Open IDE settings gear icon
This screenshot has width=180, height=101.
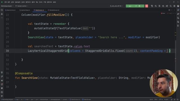click(174, 6)
